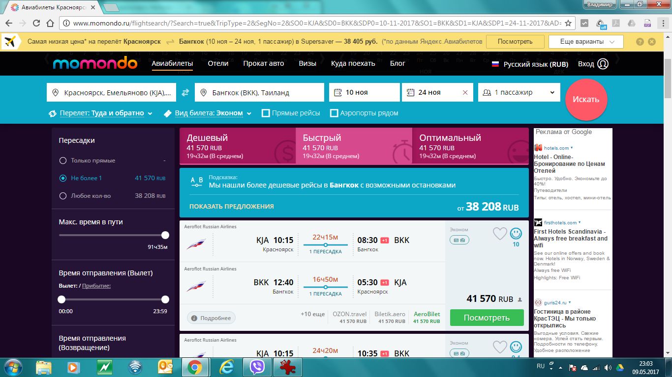
Task: Open Viber from the taskbar
Action: pyautogui.click(x=257, y=367)
